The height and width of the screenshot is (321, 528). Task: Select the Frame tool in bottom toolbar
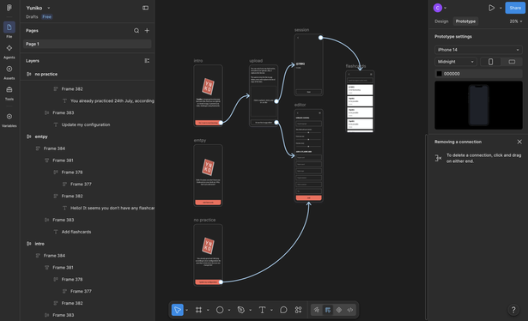tap(198, 310)
